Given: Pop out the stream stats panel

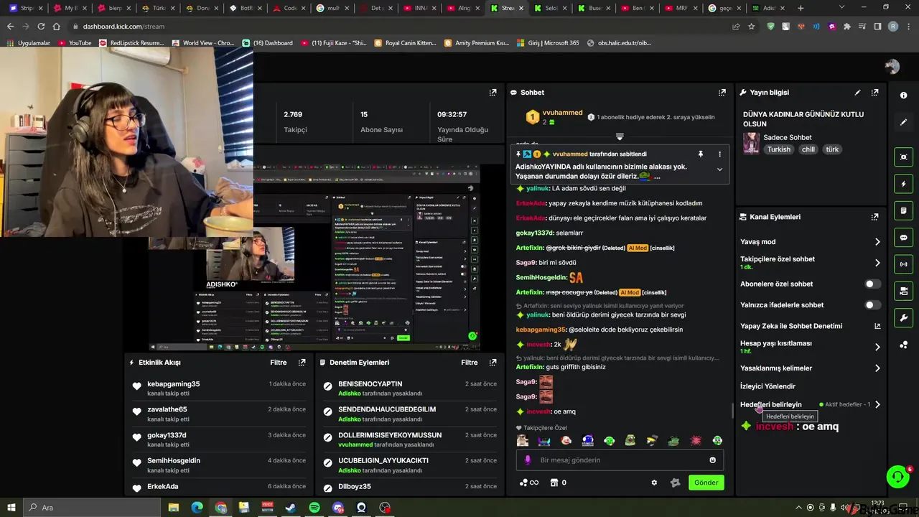Looking at the screenshot, I should [x=493, y=93].
